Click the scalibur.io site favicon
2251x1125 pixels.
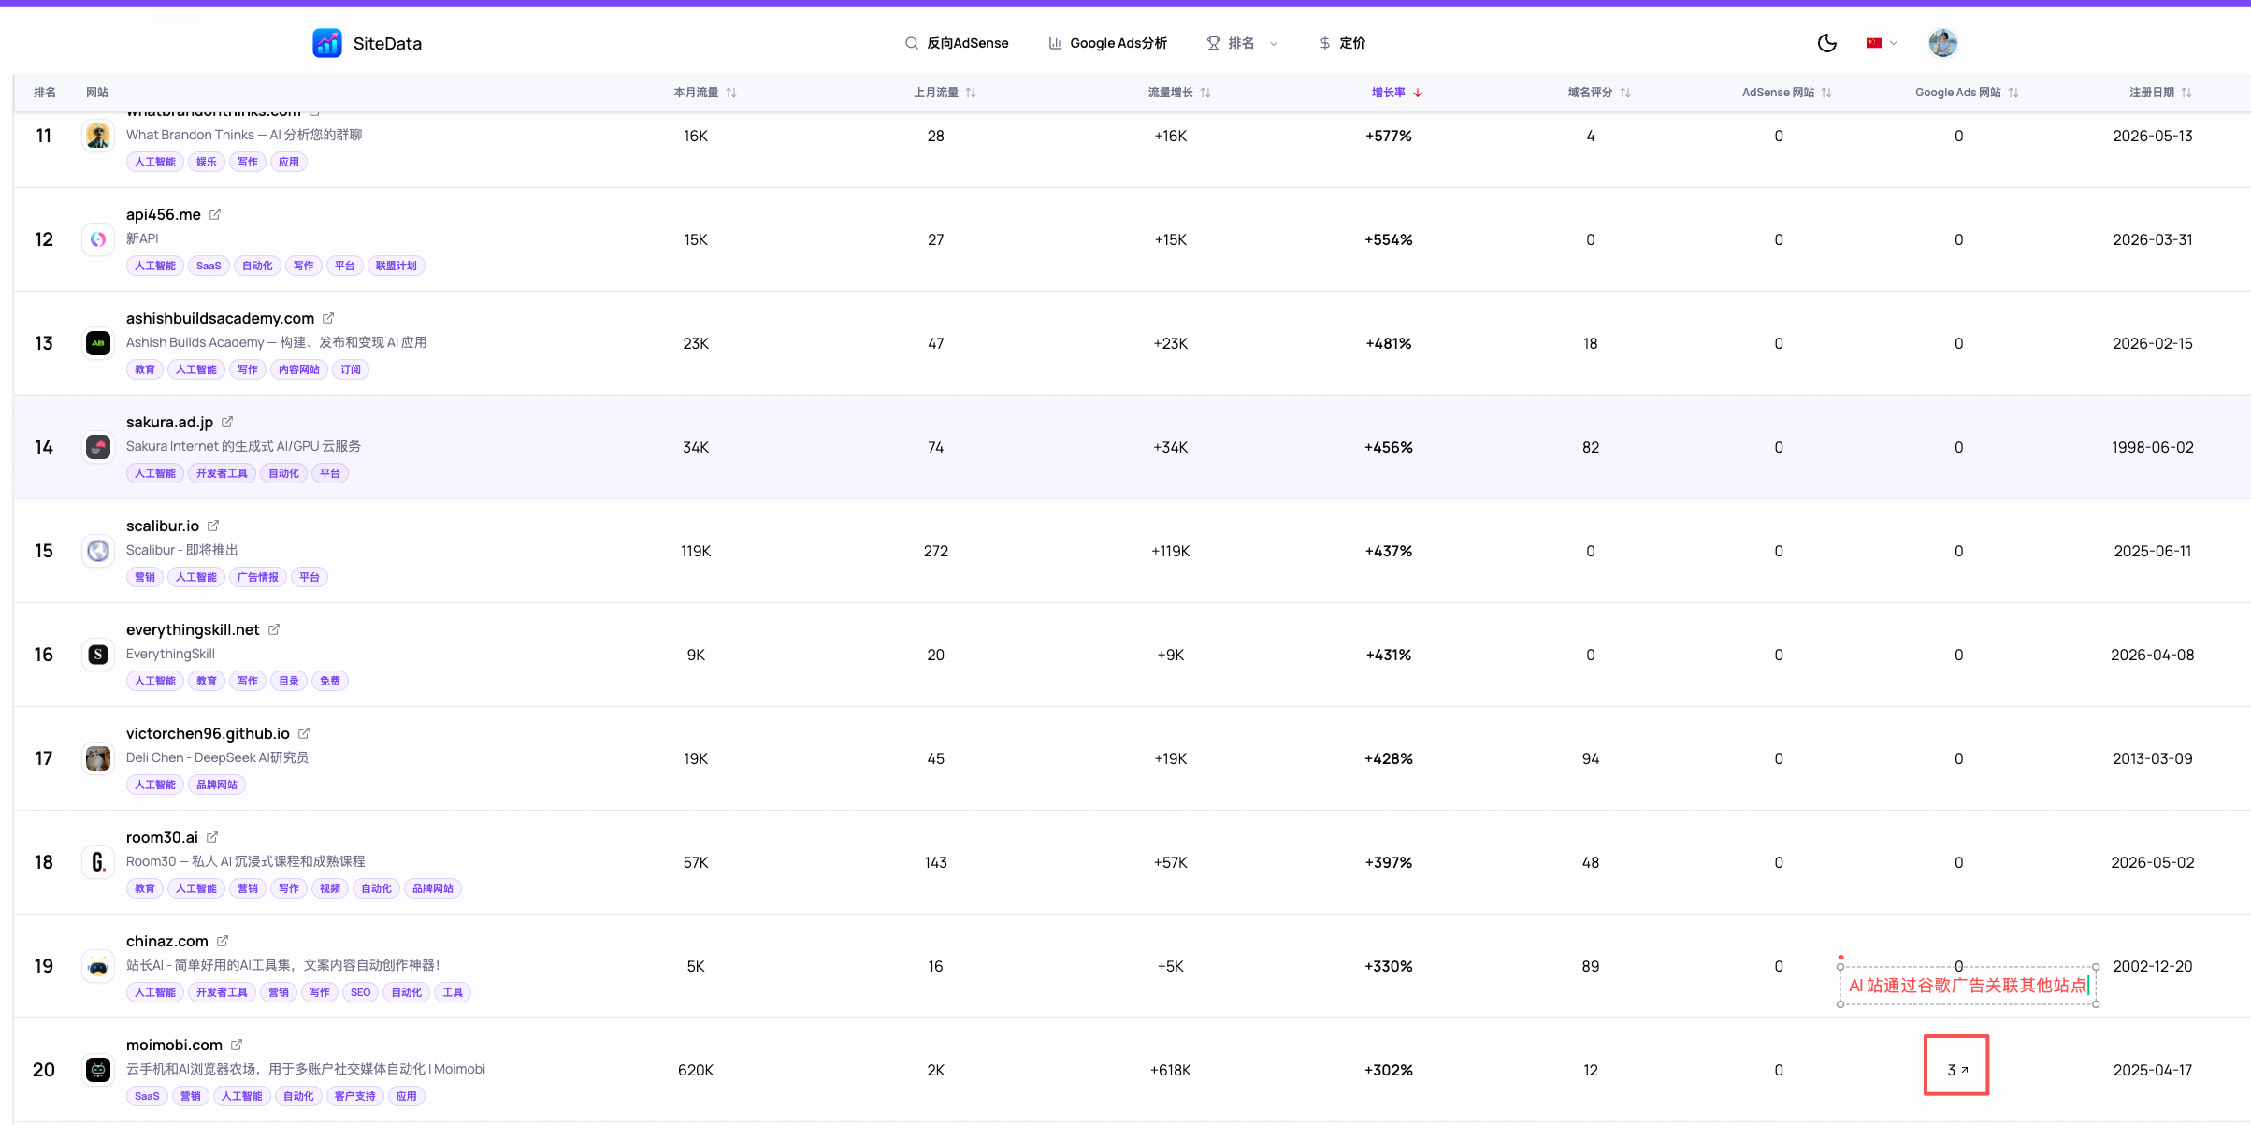(x=98, y=551)
